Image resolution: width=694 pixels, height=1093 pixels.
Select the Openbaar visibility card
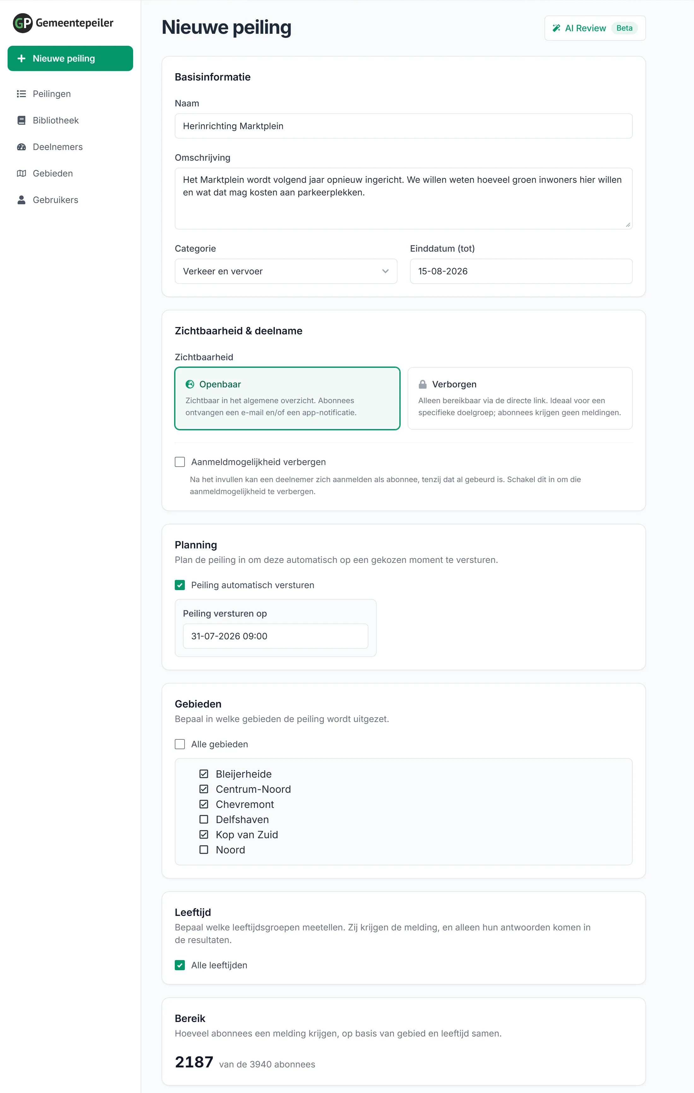pyautogui.click(x=288, y=398)
